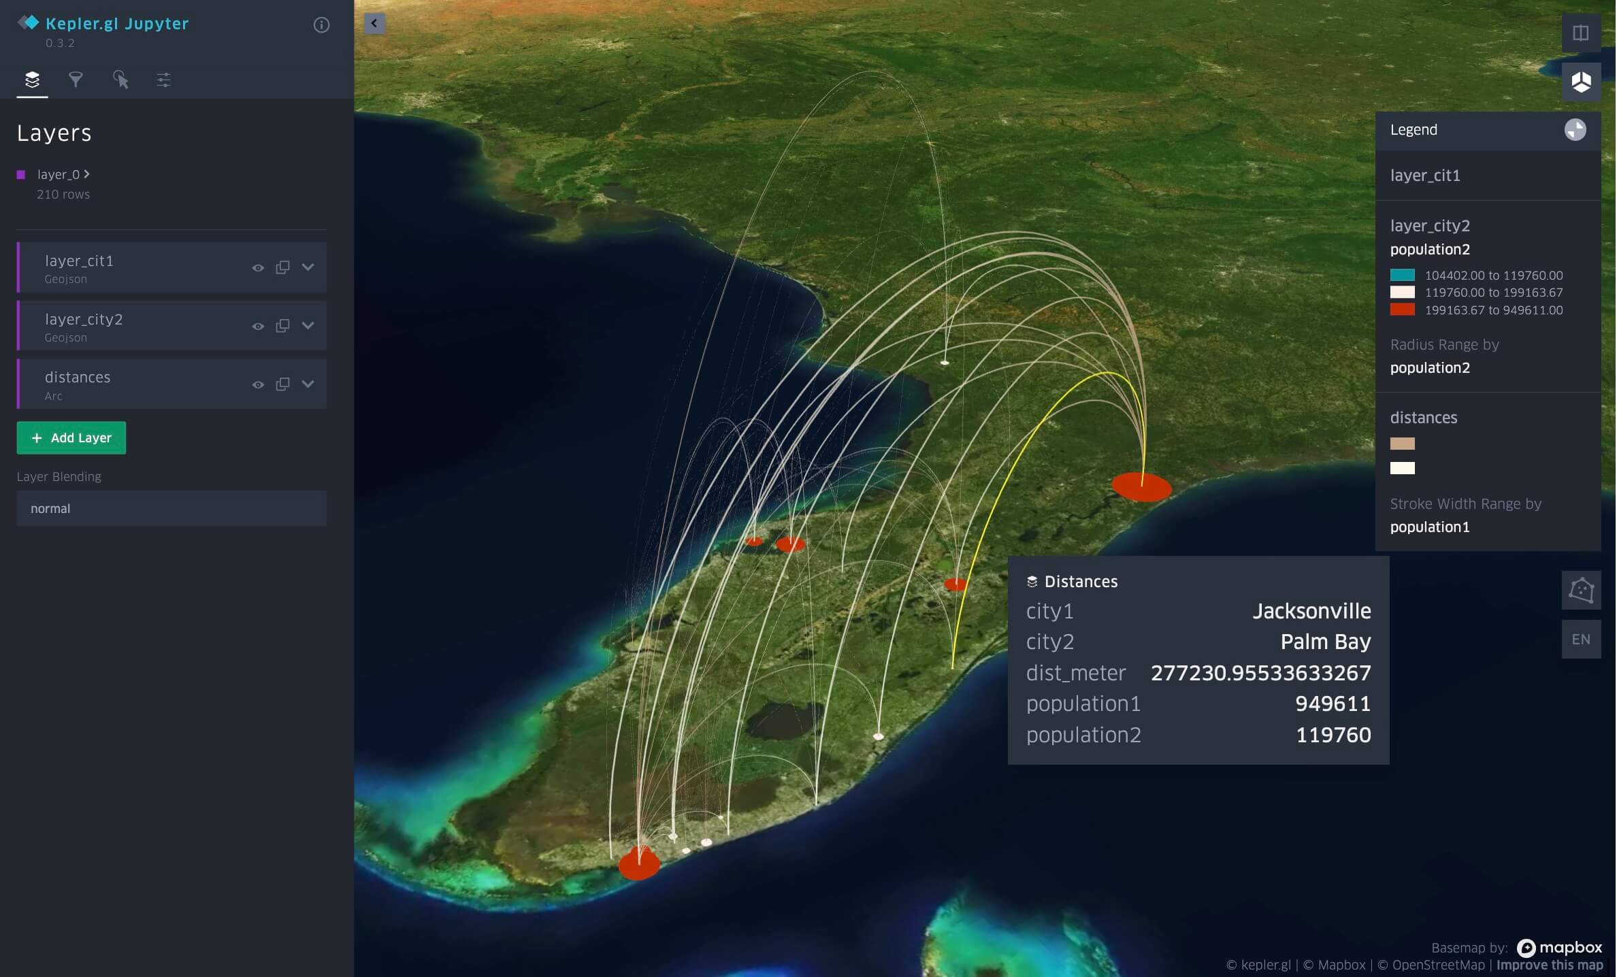Duplicate the layer_cit1 layer
Screen dimensions: 1617x977
pyautogui.click(x=282, y=267)
